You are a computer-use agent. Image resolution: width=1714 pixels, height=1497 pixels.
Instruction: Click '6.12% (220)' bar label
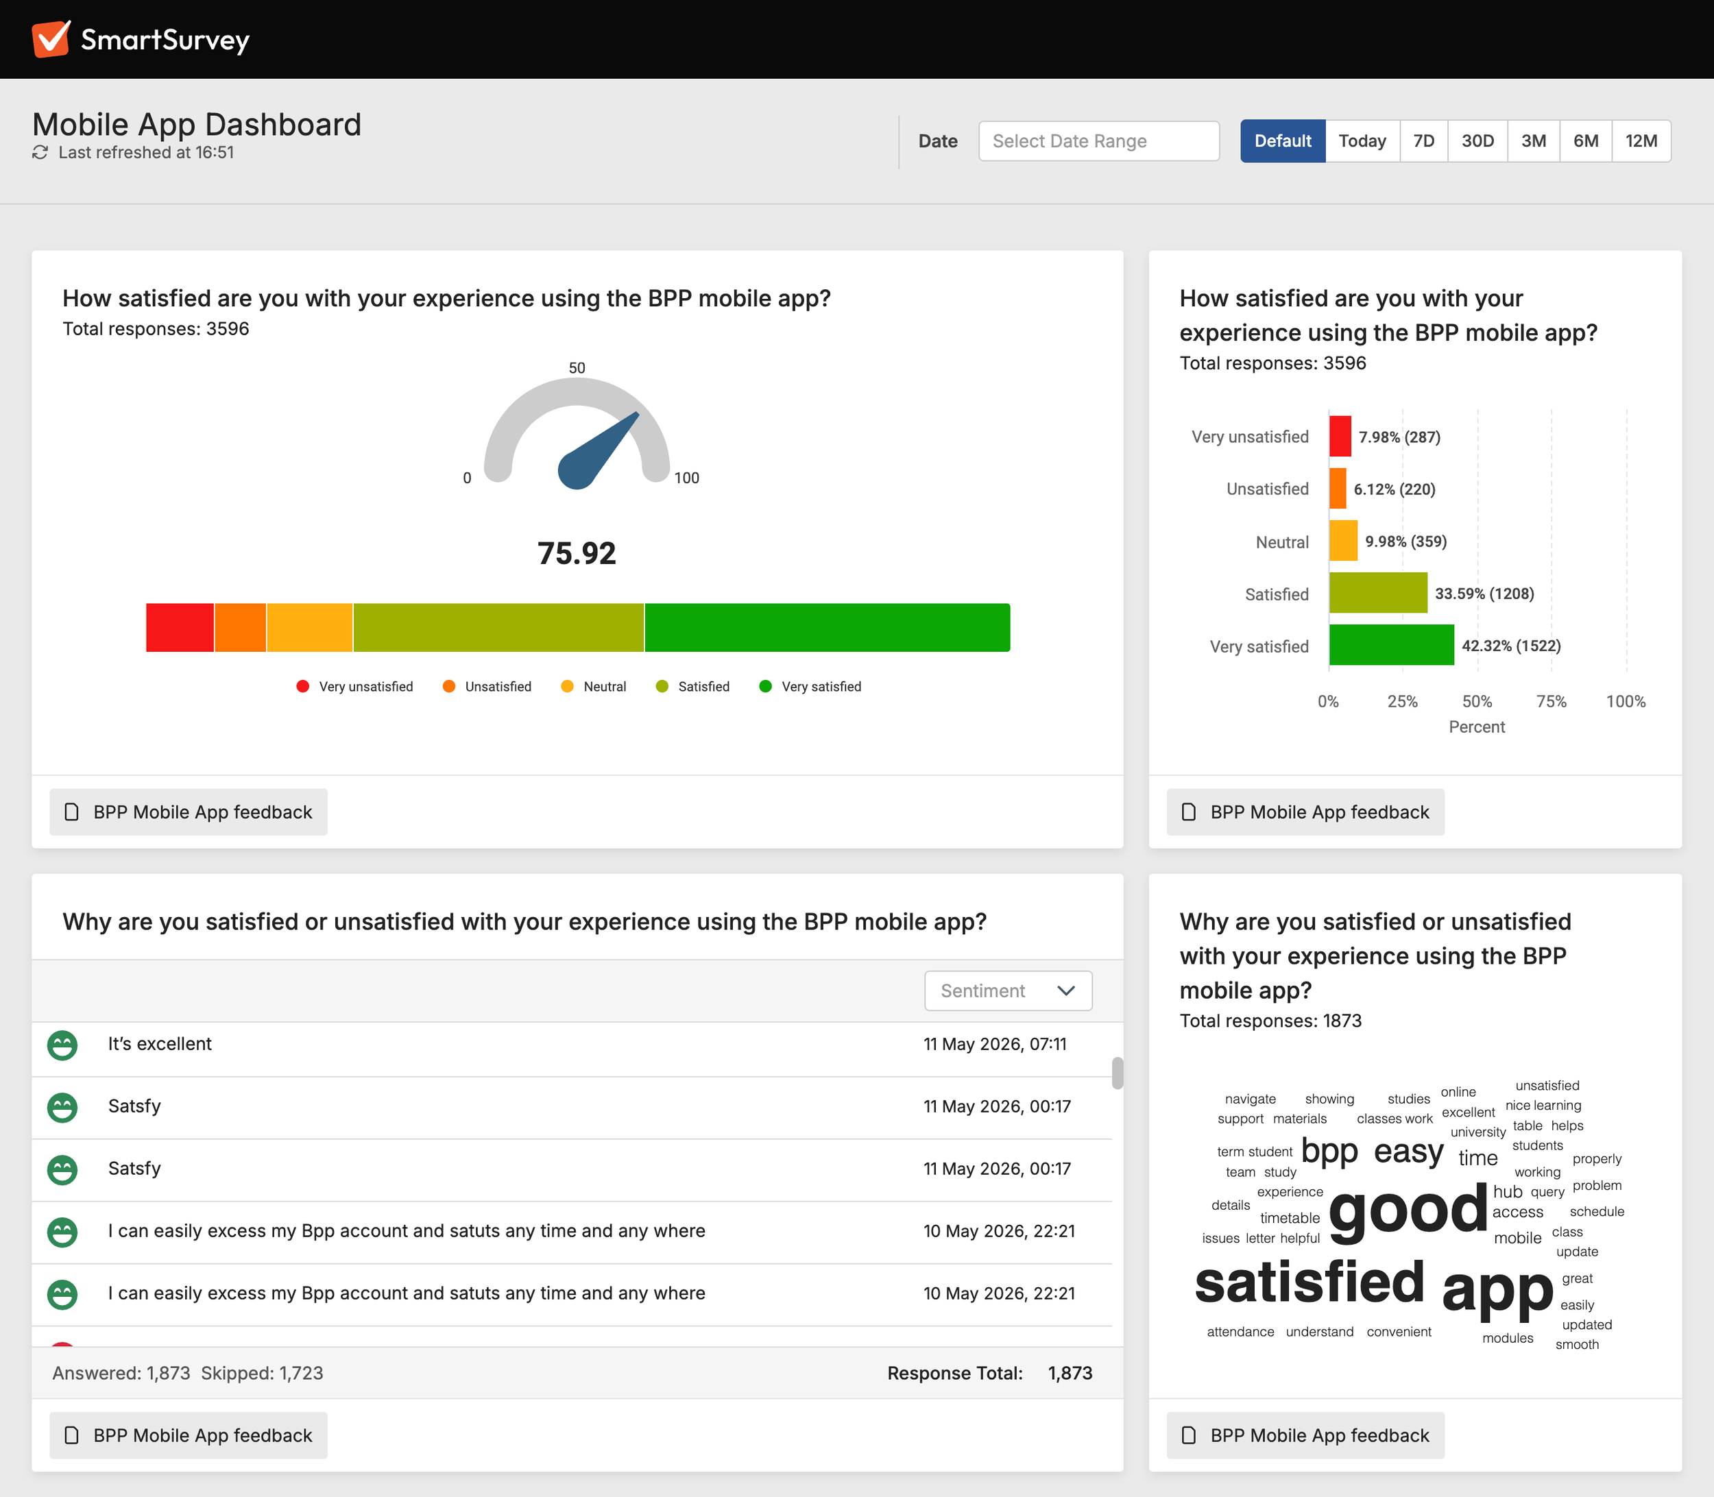pyautogui.click(x=1395, y=489)
